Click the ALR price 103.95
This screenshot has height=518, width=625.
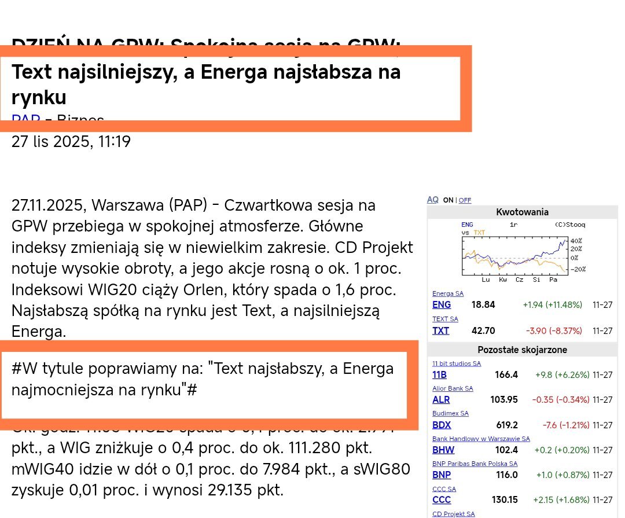[x=504, y=399]
